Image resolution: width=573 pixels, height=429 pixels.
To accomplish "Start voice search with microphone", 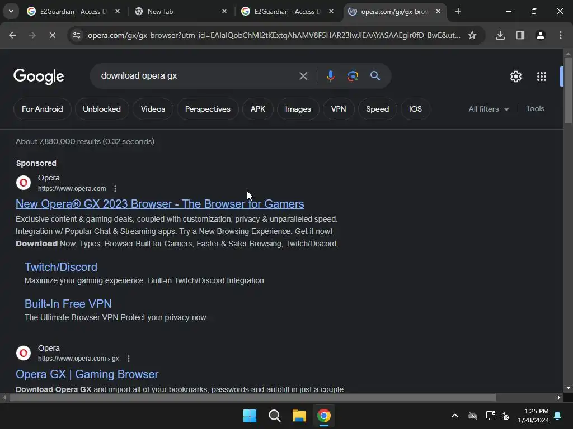I will pos(330,76).
